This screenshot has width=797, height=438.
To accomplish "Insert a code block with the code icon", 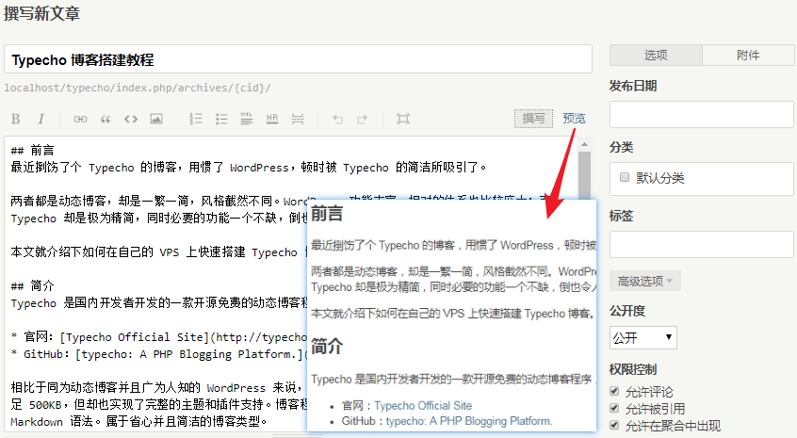I will (131, 119).
